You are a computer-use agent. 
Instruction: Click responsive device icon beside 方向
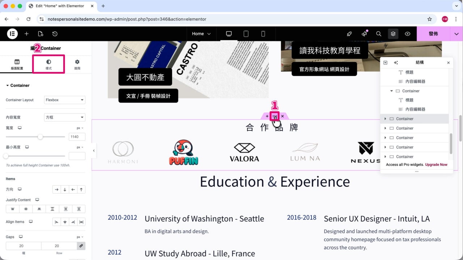click(20, 189)
